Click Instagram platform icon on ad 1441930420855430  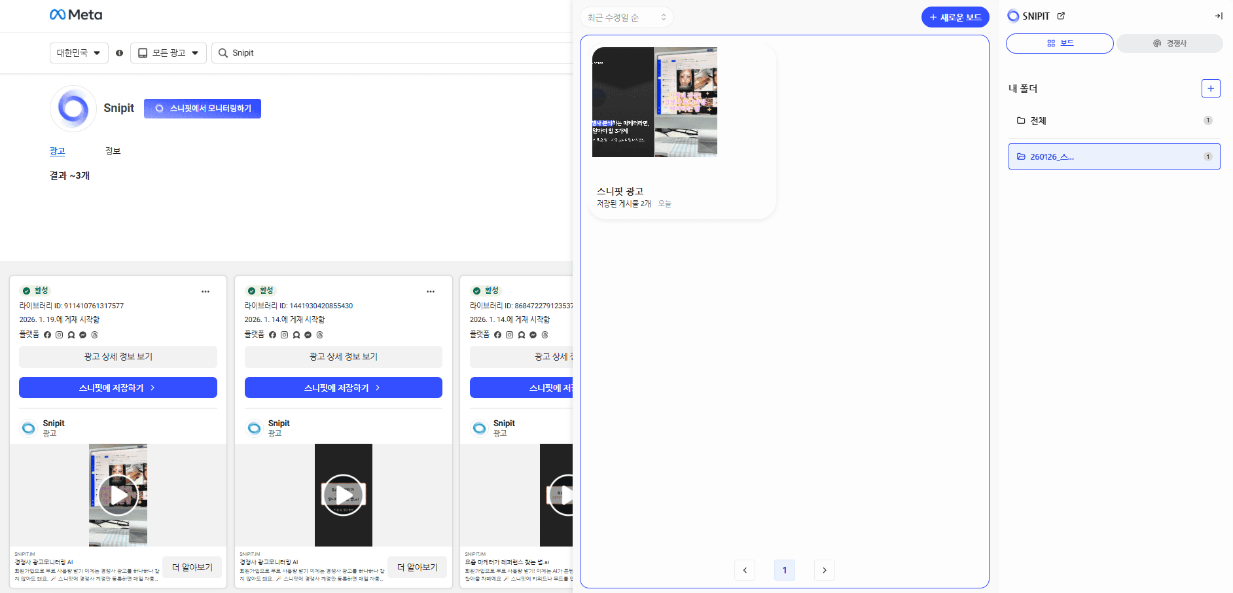(x=284, y=334)
